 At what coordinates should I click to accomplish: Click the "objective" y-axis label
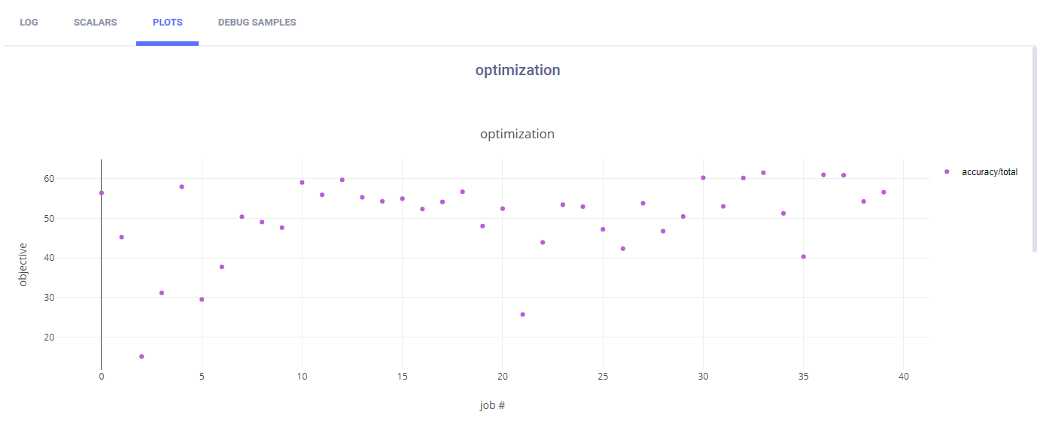pos(23,264)
